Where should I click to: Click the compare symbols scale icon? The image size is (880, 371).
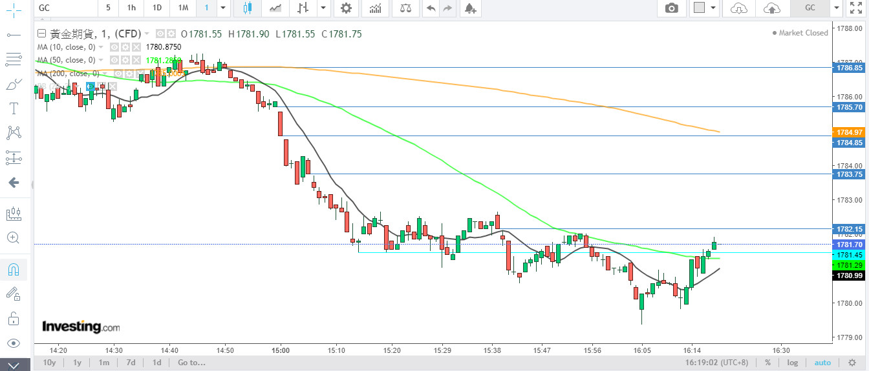[405, 8]
